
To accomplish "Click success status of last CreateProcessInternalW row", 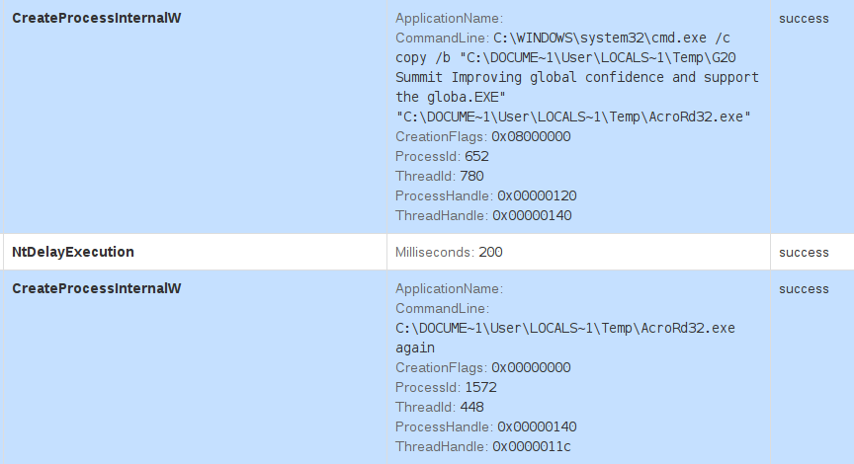I will click(x=804, y=288).
